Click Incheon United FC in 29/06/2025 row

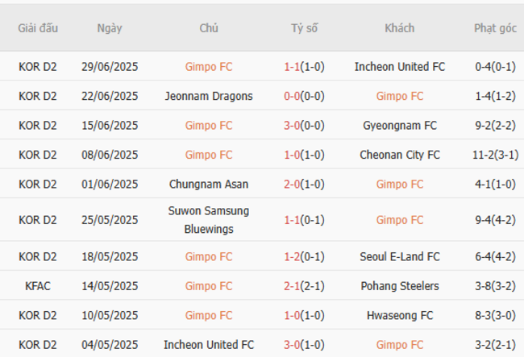coord(400,67)
